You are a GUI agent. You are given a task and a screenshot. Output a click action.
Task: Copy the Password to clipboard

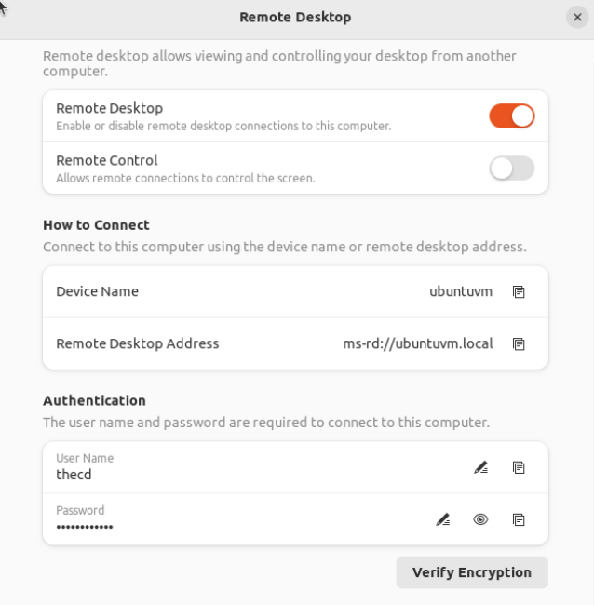519,519
